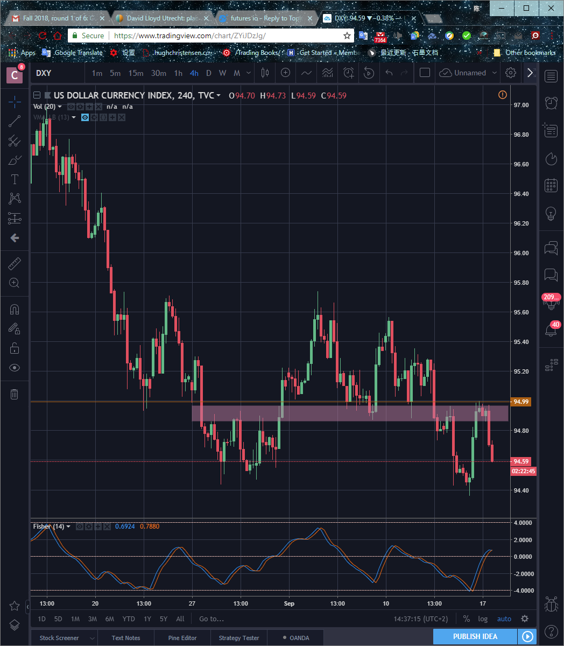Toggle log scale at chart bottom
564x646 pixels.
tap(483, 619)
